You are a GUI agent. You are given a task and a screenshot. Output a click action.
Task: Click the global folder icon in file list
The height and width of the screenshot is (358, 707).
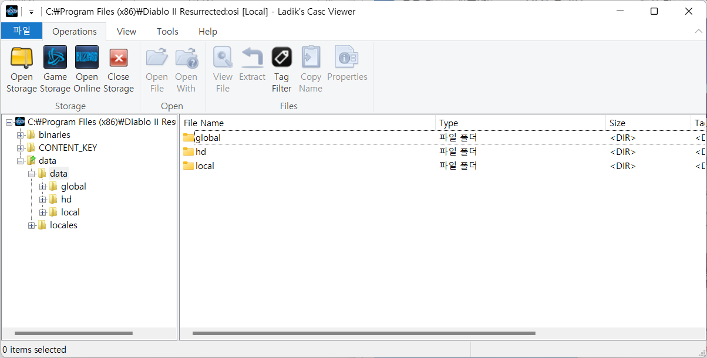[188, 137]
